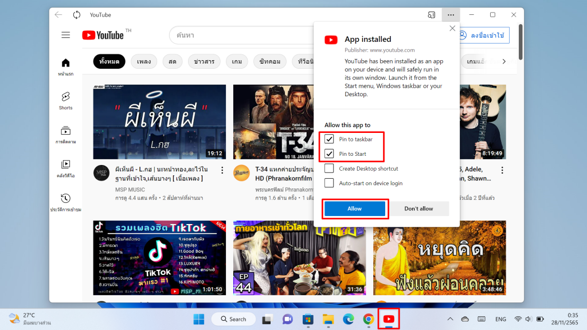Viewport: 587px width, 330px height.
Task: Uncheck Pin to Start
Action: (329, 154)
